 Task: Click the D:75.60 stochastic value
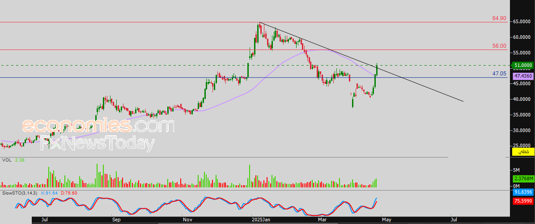tap(68, 193)
